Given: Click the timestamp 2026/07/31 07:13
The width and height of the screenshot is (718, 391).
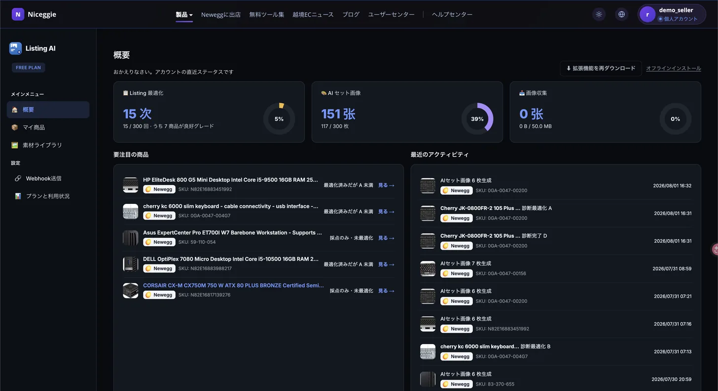Looking at the screenshot, I should [x=673, y=352].
